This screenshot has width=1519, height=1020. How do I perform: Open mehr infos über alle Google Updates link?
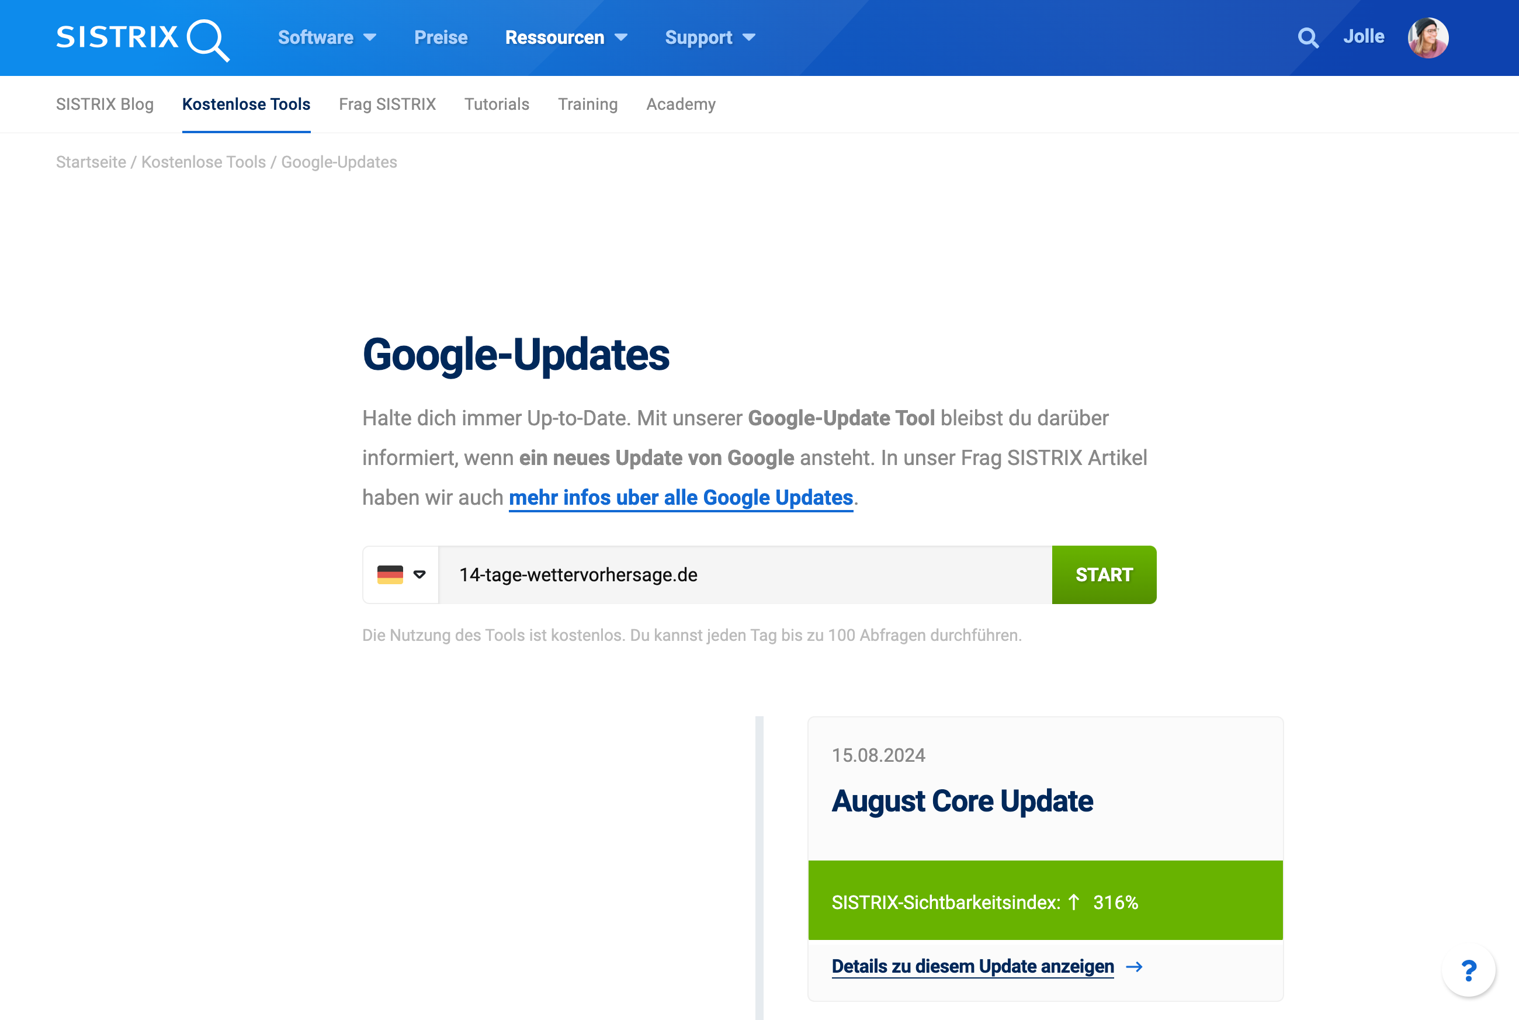(x=681, y=497)
